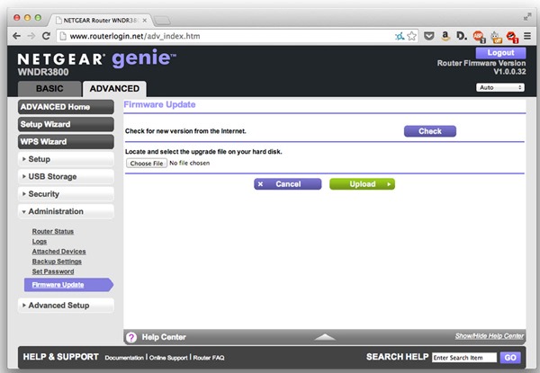Open the Router FAQ link
The height and width of the screenshot is (373, 540).
209,358
